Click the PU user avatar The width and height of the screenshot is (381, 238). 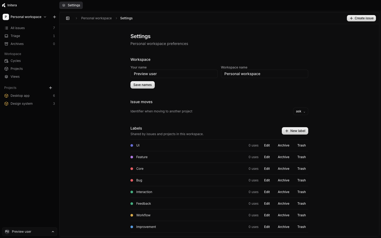[7, 232]
